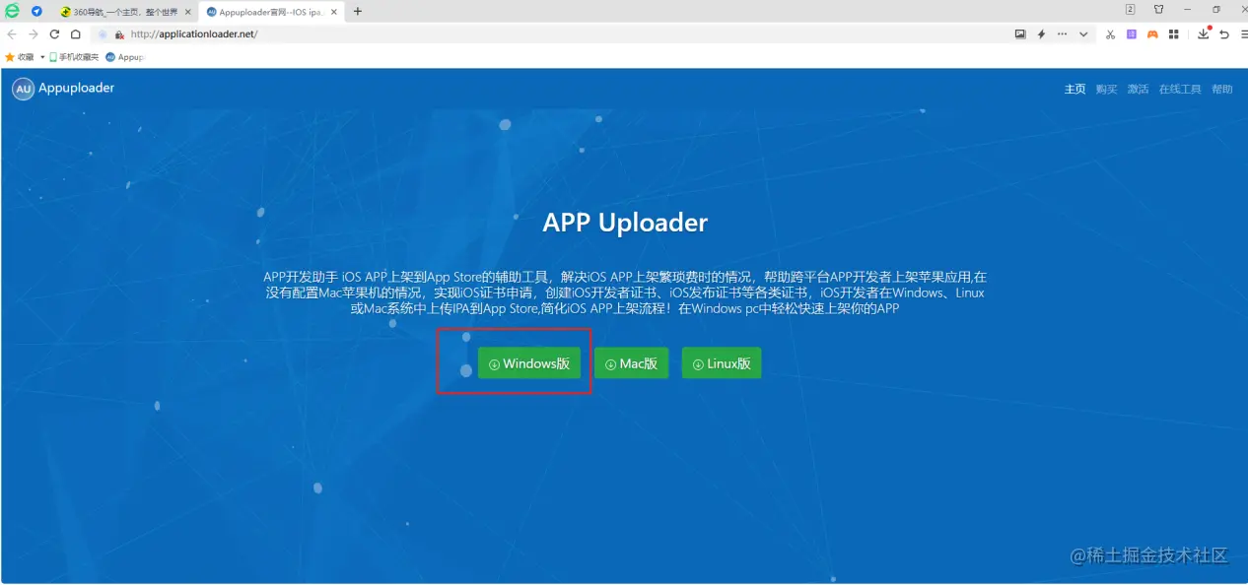The image size is (1248, 585).
Task: Open the downloads manager icon
Action: pos(1204,33)
